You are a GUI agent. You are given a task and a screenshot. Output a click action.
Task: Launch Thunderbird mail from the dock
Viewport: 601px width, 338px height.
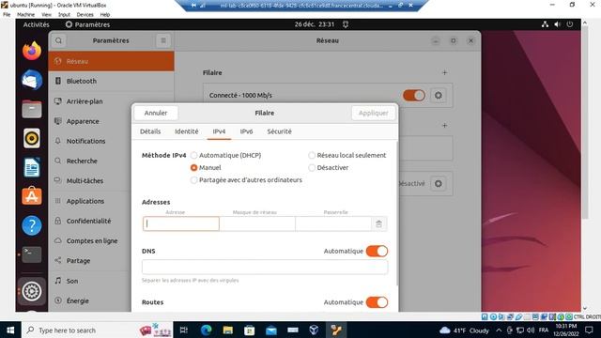(x=32, y=80)
